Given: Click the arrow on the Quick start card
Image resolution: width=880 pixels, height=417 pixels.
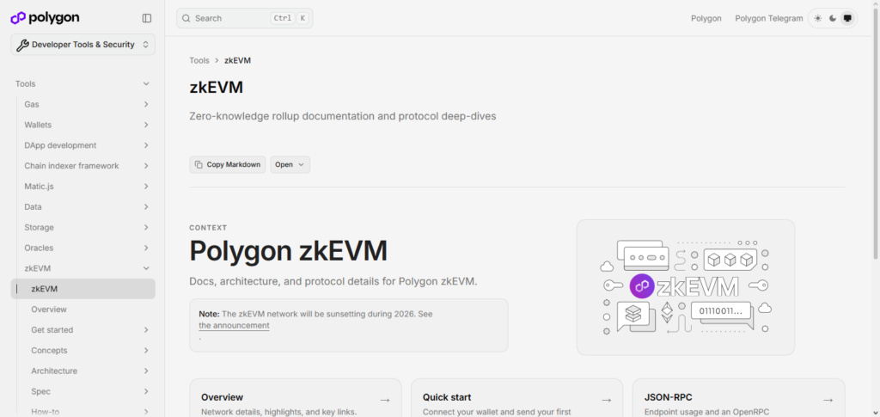Looking at the screenshot, I should (x=606, y=400).
